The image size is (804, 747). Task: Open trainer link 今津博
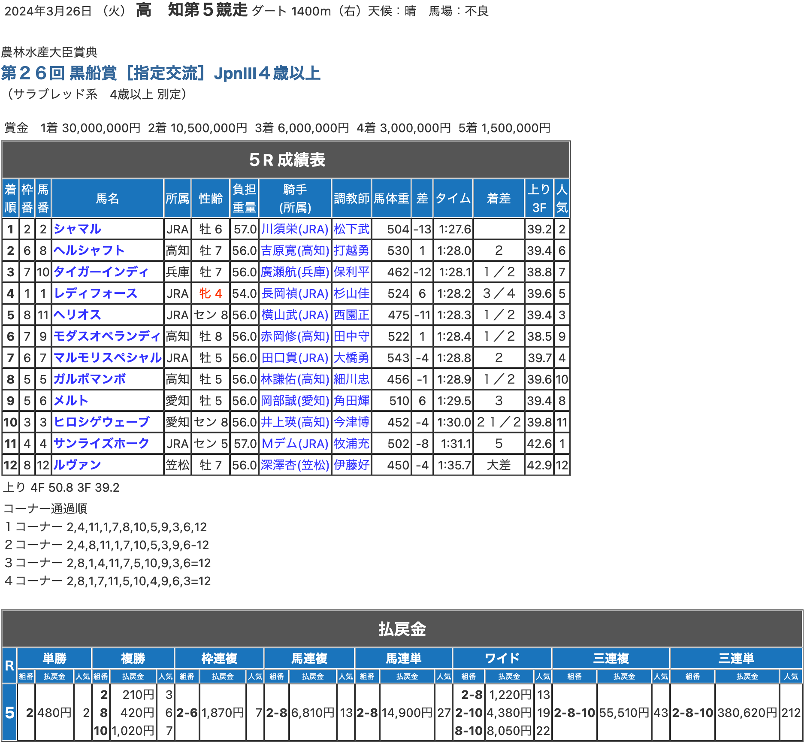[351, 422]
